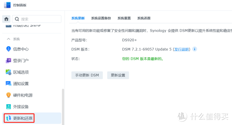This screenshot has width=232, height=125.
Task: Select 信息中心 label in sidebar
Action: (21, 49)
